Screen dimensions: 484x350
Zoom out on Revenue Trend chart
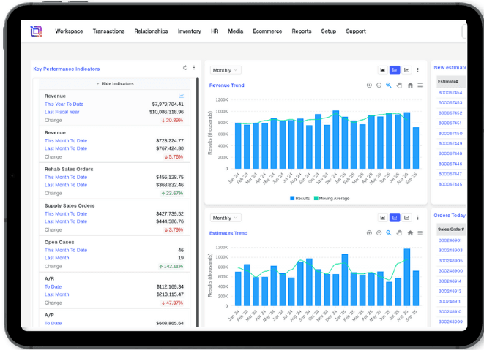click(x=379, y=85)
